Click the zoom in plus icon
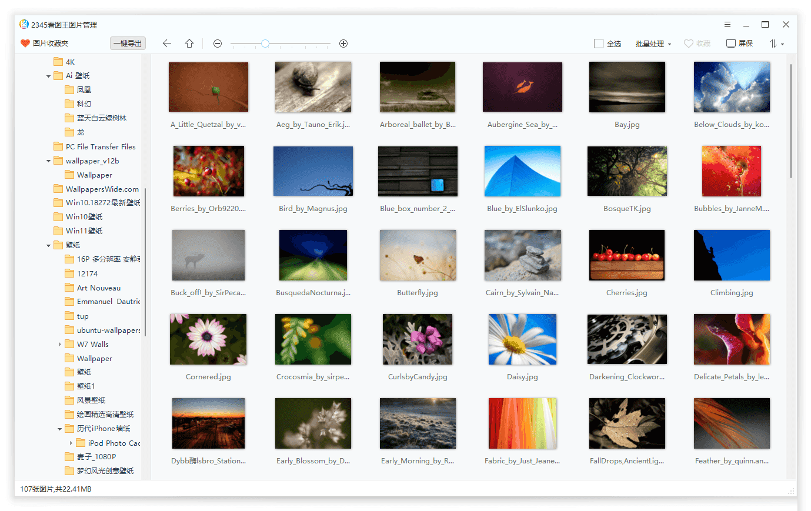The height and width of the screenshot is (511, 811). (x=343, y=44)
